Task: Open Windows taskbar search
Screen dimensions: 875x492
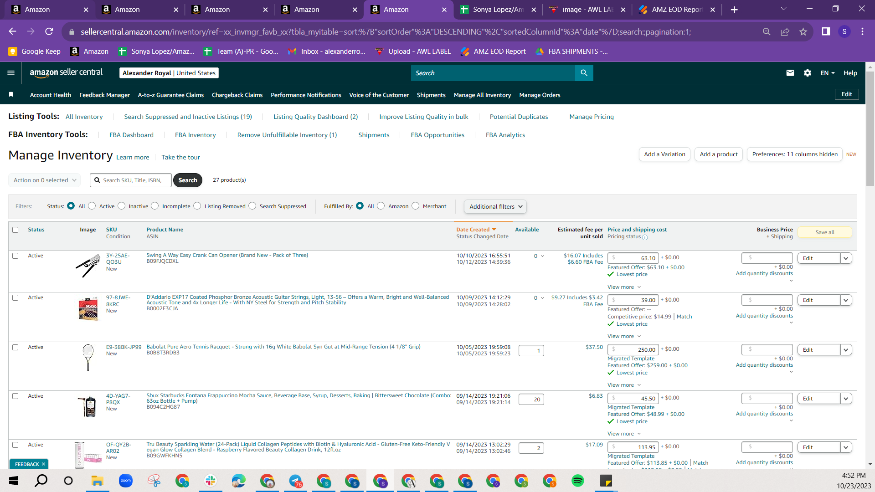Action: pyautogui.click(x=41, y=481)
